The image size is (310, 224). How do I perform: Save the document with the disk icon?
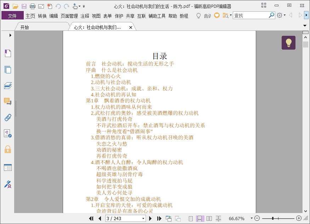(24, 6)
